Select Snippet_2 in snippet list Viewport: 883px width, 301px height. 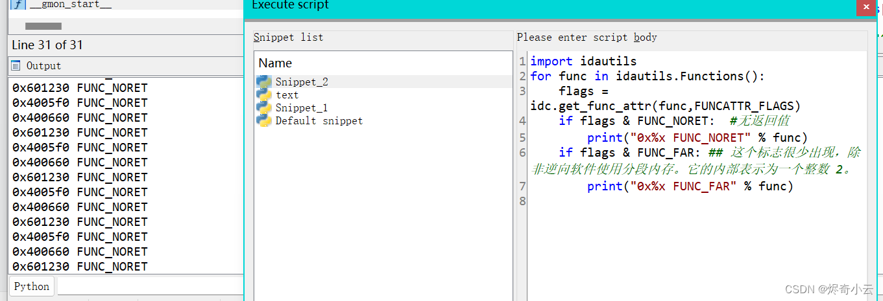tap(302, 82)
